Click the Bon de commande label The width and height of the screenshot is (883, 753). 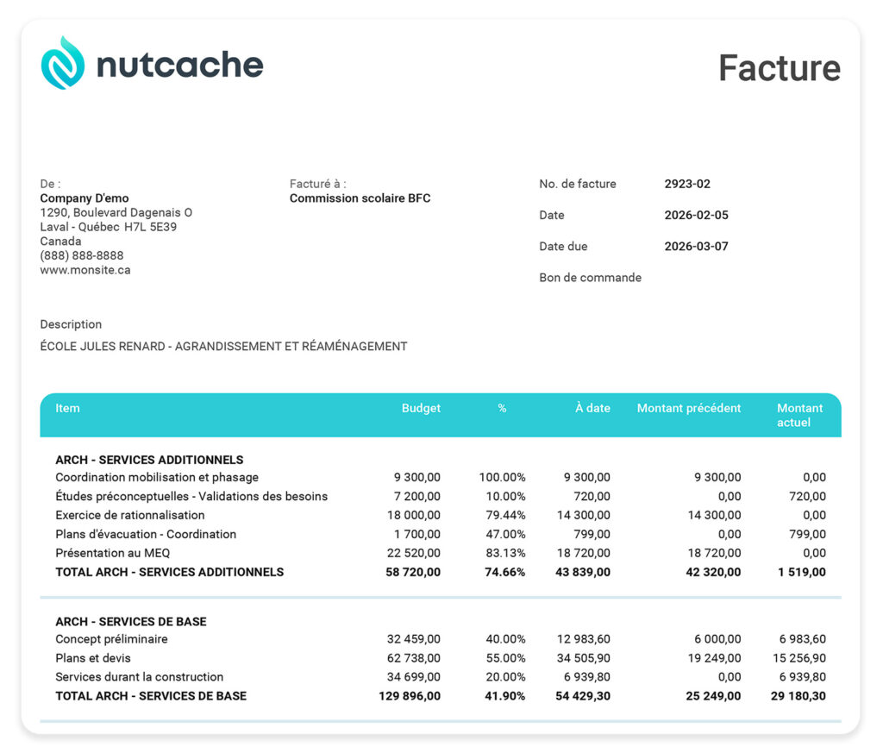point(590,278)
